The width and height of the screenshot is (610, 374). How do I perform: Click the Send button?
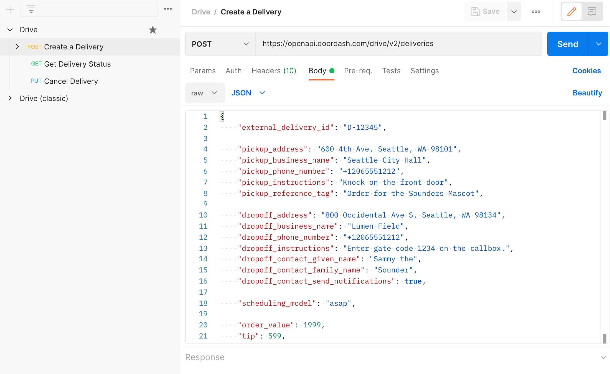pos(567,44)
